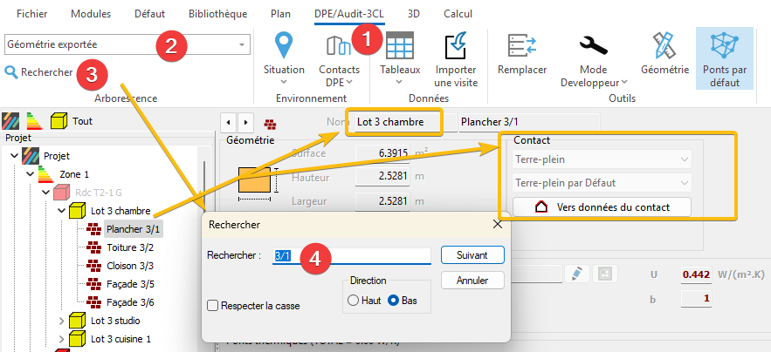Select the Zone 1 tree item

click(74, 174)
